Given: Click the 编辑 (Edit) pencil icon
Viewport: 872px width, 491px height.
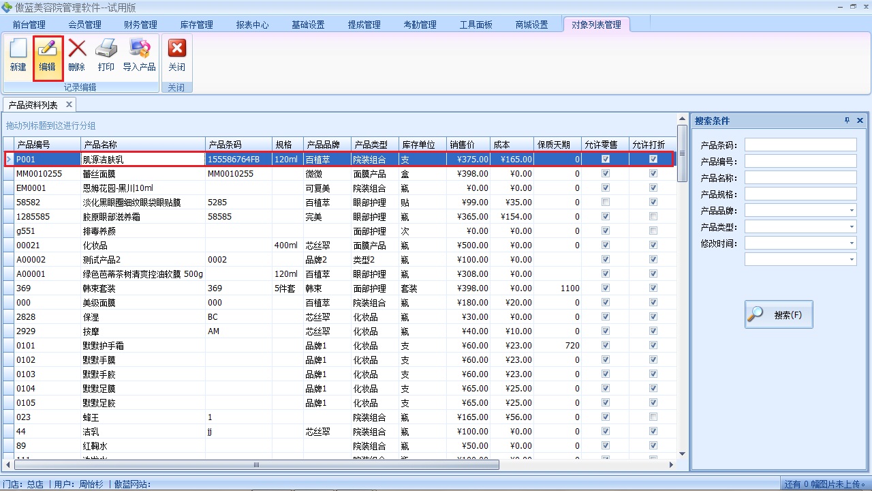Looking at the screenshot, I should click(48, 55).
